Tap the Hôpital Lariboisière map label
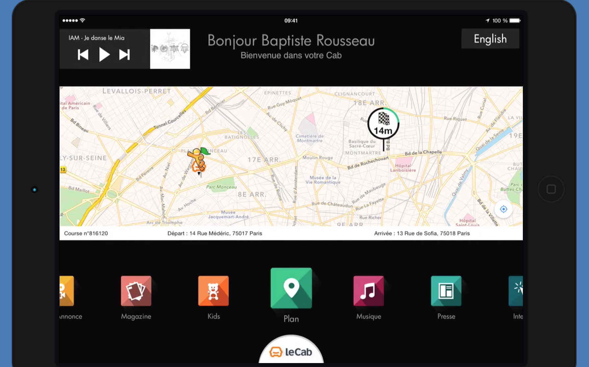Screen dimensions: 589x367 tap(403, 168)
